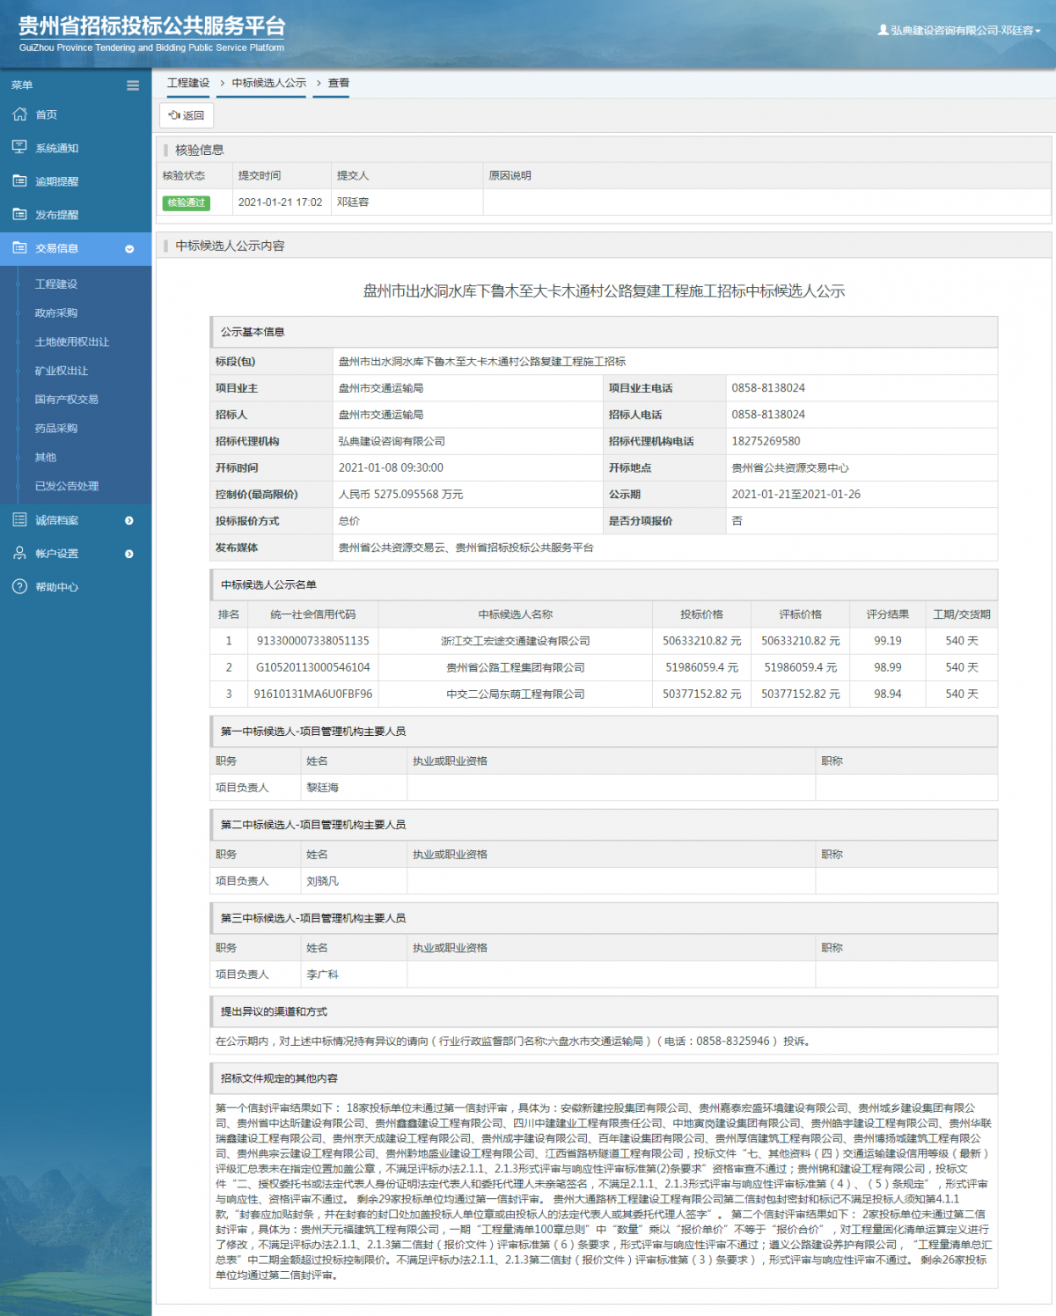The width and height of the screenshot is (1056, 1316).
Task: Click publicity period 2021-01-21至2021-01-26
Action: [x=796, y=495]
